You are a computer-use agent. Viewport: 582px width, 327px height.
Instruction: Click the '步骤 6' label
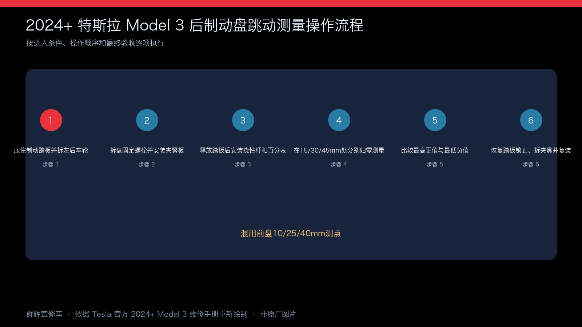coord(531,165)
